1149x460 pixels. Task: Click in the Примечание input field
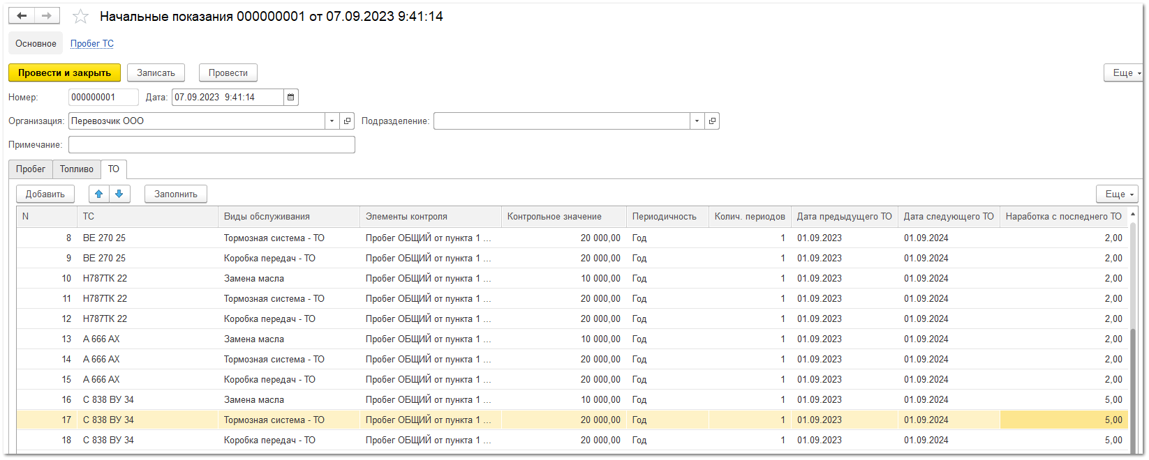212,145
